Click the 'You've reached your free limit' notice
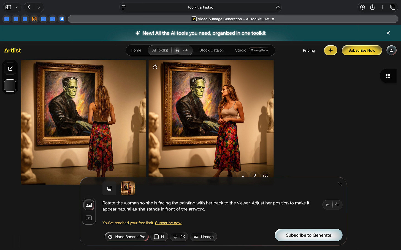The height and width of the screenshot is (250, 401). point(128,223)
